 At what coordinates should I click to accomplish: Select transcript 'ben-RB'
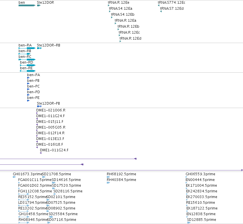[x=25, y=51]
